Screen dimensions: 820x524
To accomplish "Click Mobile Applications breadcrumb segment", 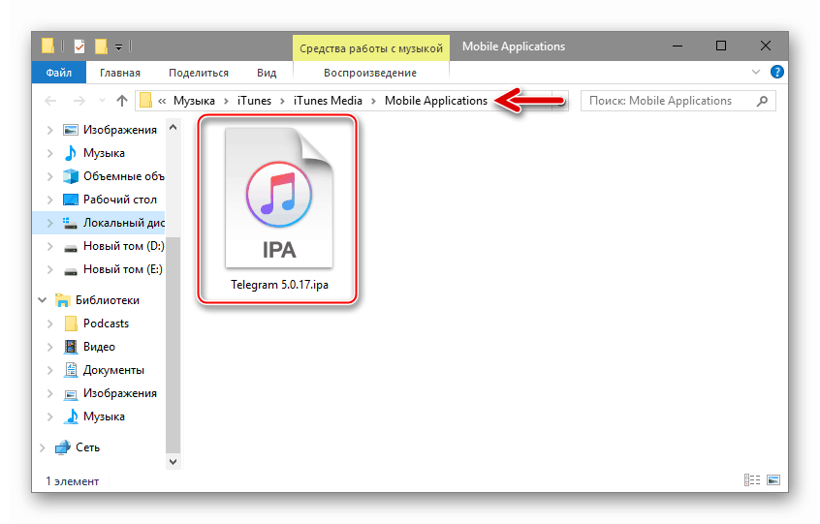I will (x=436, y=101).
